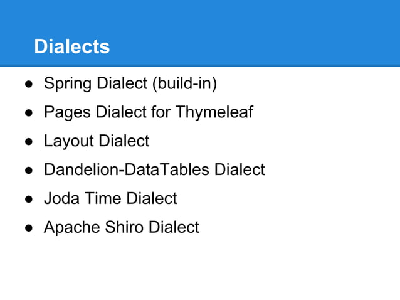This screenshot has height=300, width=400.
Task: Click the Dialects slide title
Action: [71, 46]
